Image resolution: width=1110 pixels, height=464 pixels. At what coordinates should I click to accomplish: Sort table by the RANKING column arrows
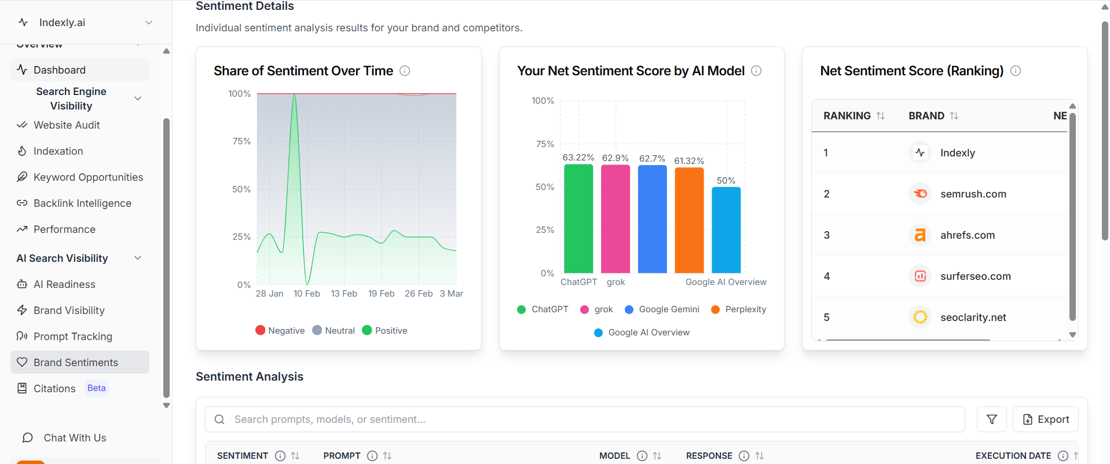[x=881, y=116]
